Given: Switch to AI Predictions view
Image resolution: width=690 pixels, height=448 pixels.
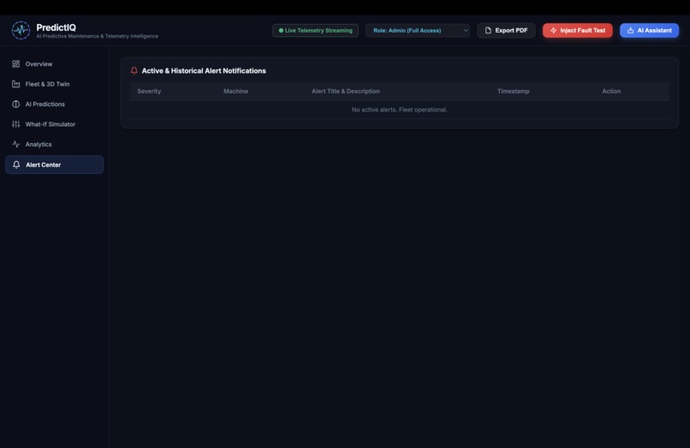Looking at the screenshot, I should pyautogui.click(x=54, y=104).
